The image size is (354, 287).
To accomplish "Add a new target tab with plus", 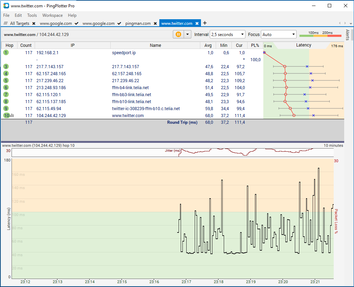I will click(205, 23).
